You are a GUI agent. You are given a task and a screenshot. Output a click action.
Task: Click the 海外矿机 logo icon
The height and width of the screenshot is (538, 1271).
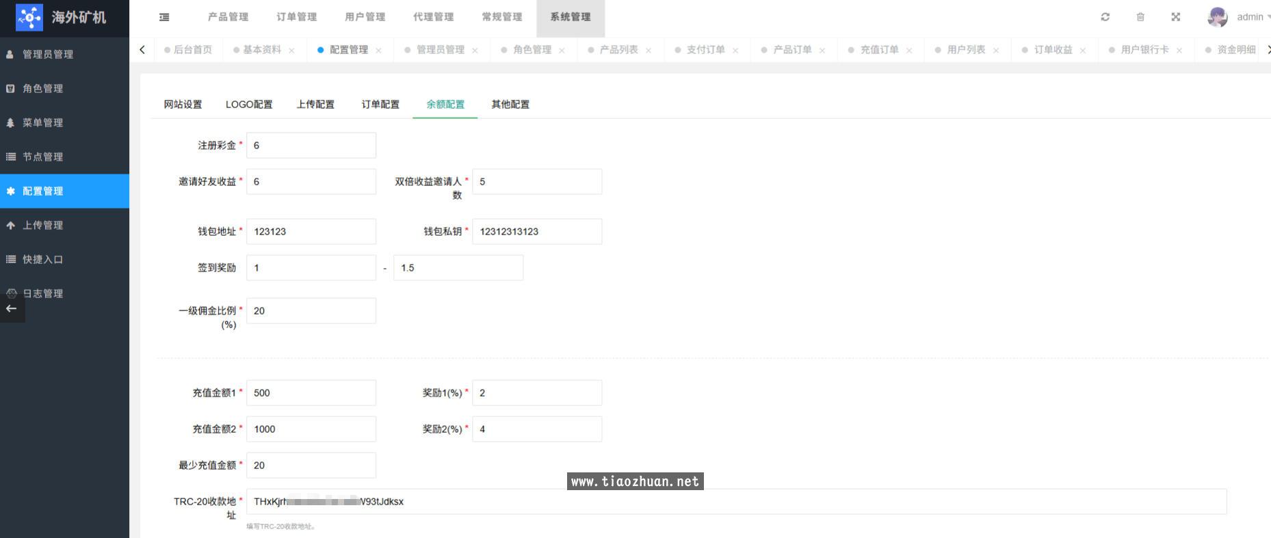(29, 18)
